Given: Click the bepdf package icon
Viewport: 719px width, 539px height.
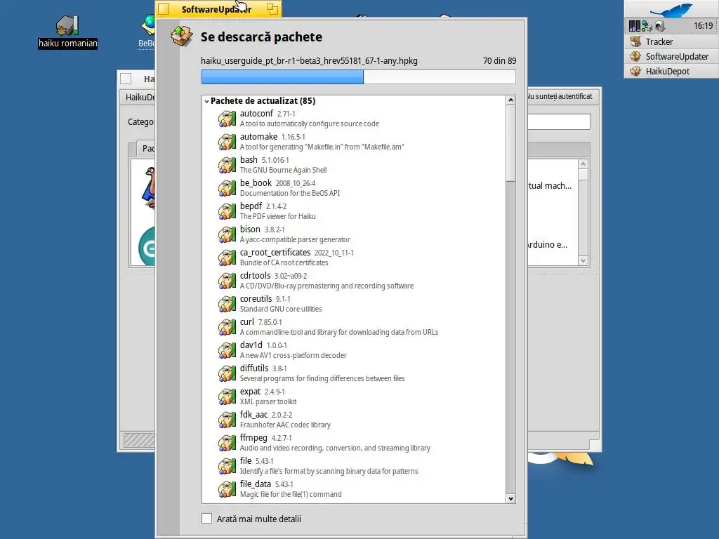Looking at the screenshot, I should pos(227,211).
